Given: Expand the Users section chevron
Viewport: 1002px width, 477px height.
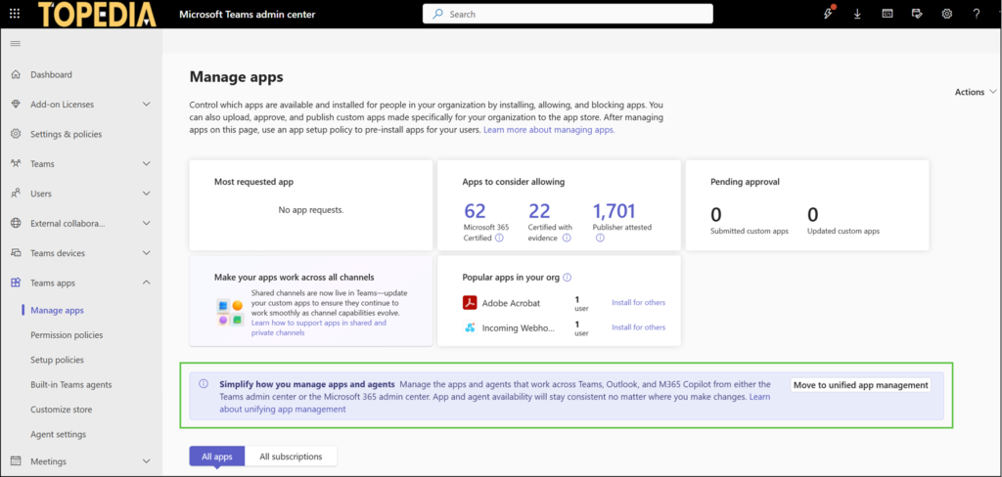Looking at the screenshot, I should [x=147, y=194].
